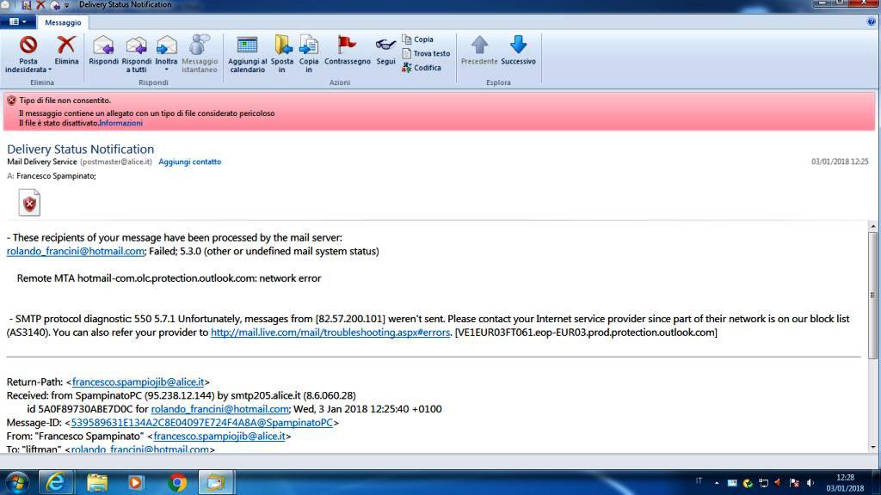Expand the Inoltra dropdown arrow
This screenshot has width=881, height=495.
point(166,70)
